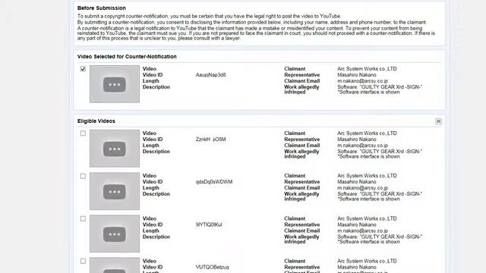Viewport: 486px width, 273px height.
Task: Click the video ID text qdsDq0sWDWM
Action: coord(214,182)
